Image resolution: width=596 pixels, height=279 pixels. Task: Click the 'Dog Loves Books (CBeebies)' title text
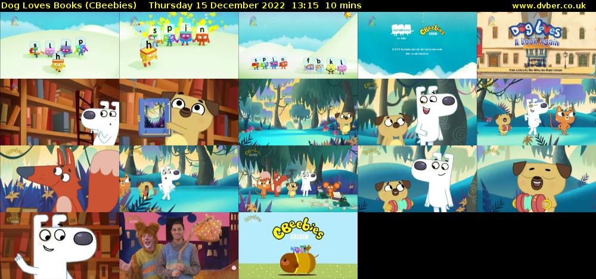point(69,5)
